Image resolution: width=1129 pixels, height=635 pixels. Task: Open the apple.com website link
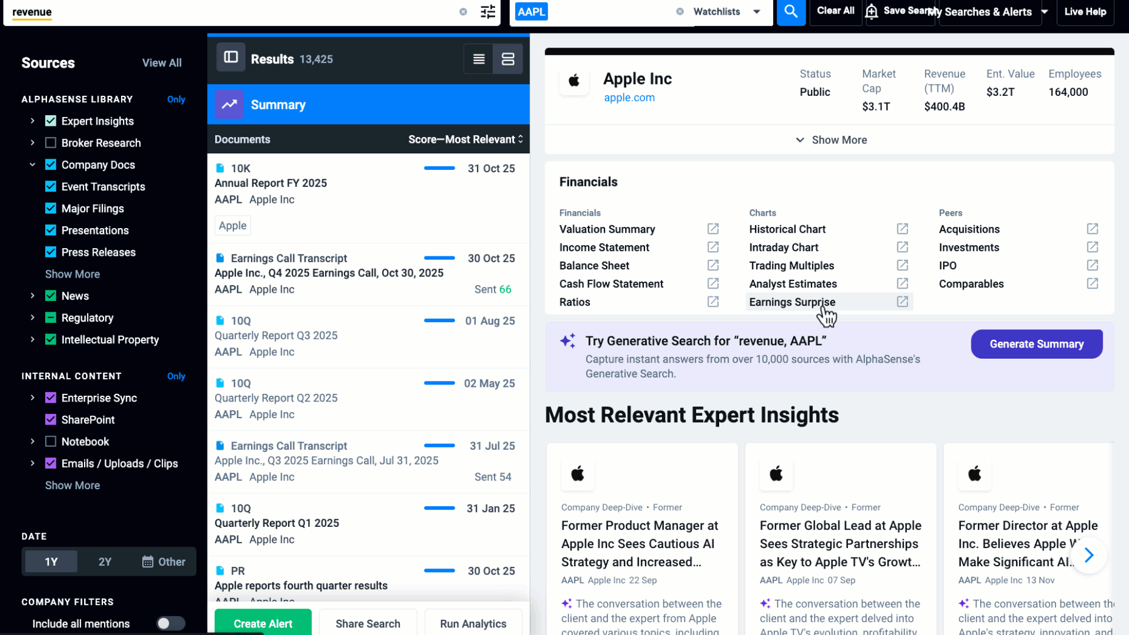point(629,98)
